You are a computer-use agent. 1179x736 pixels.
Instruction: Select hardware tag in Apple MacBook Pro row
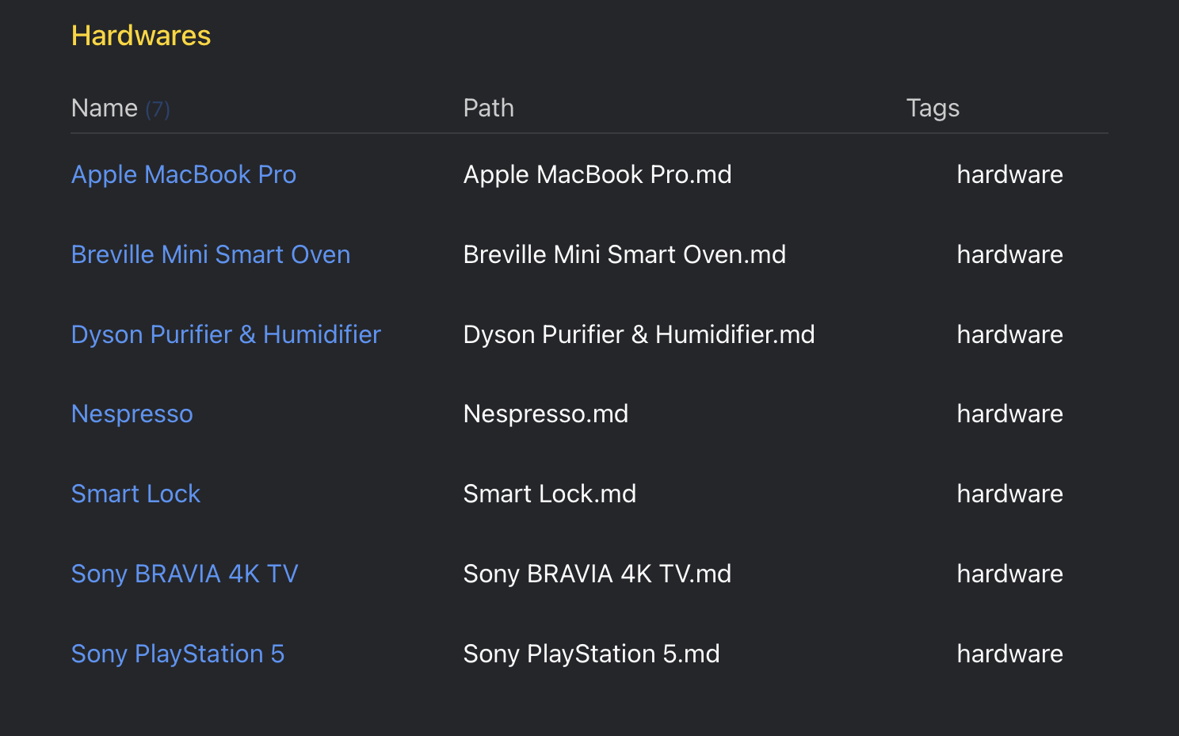(x=1009, y=174)
